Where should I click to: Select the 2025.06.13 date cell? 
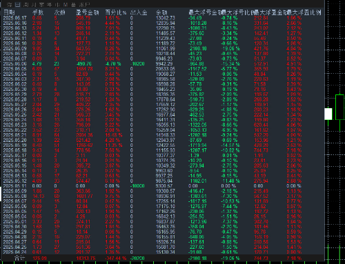pyautogui.click(x=15, y=28)
